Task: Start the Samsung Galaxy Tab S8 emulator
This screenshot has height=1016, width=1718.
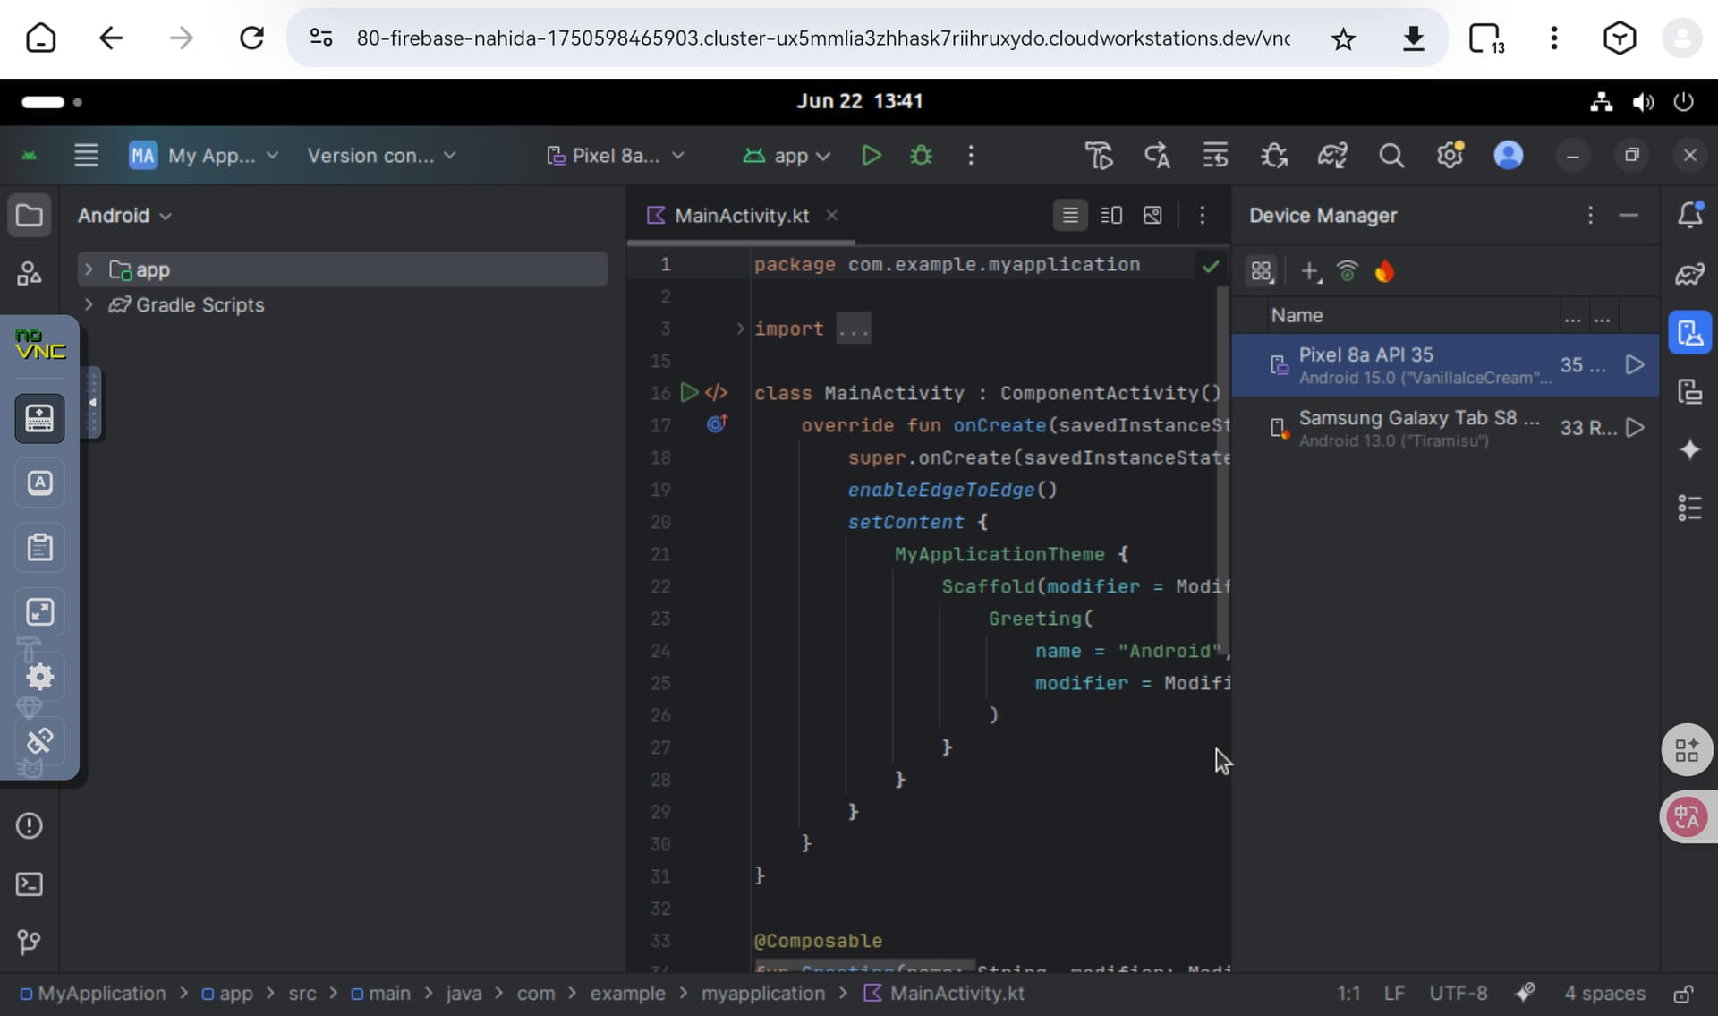Action: point(1635,428)
